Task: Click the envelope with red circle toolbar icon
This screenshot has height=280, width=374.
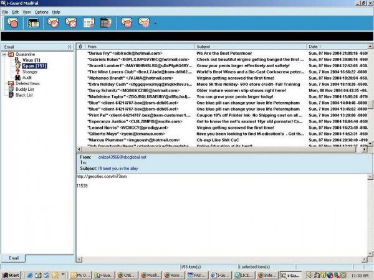Action: (x=12, y=23)
